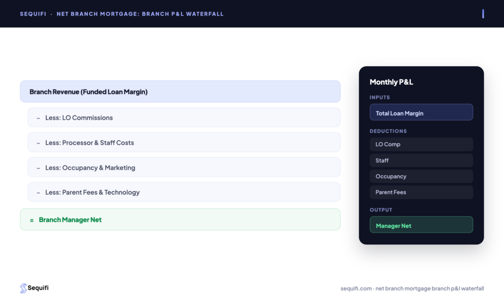Screen dimensions: 504x300
Task: Click the INPUTS section label
Action: point(379,97)
